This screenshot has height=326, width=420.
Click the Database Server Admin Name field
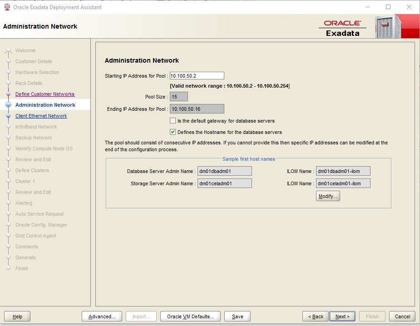tap(224, 171)
